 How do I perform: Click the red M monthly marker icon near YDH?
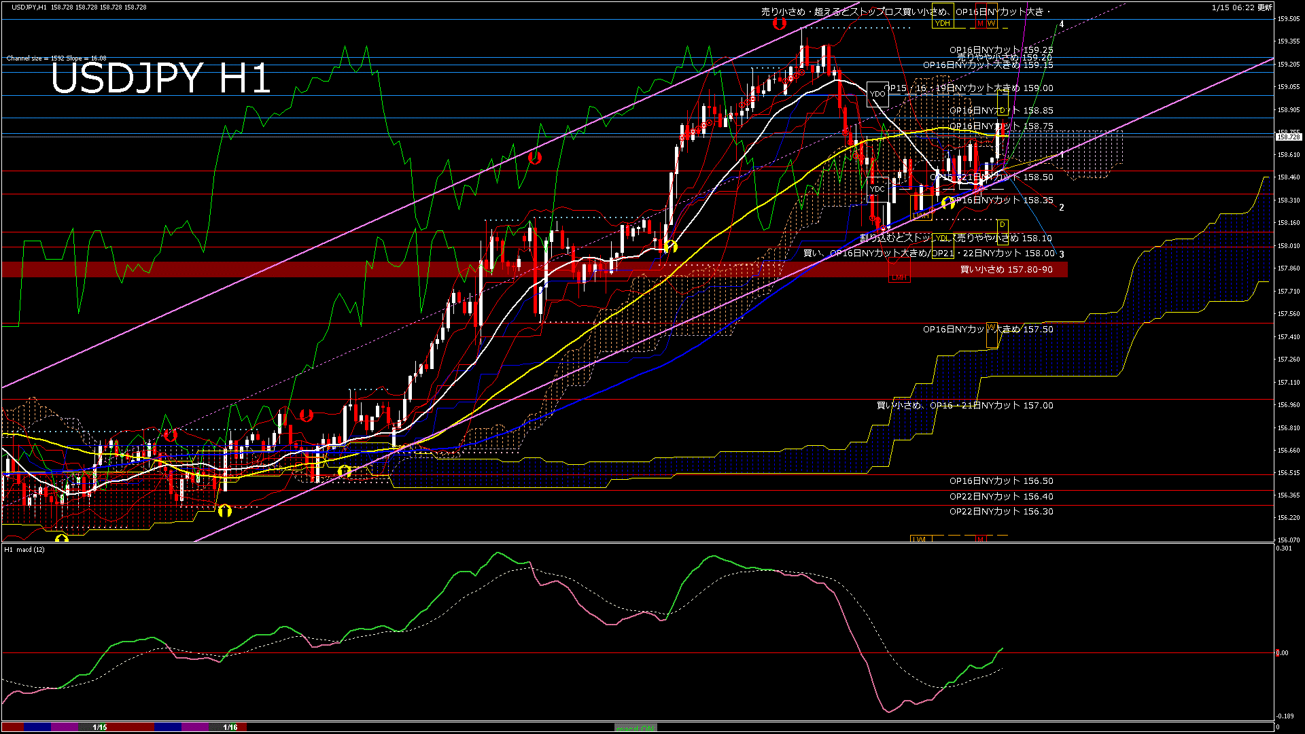point(981,24)
